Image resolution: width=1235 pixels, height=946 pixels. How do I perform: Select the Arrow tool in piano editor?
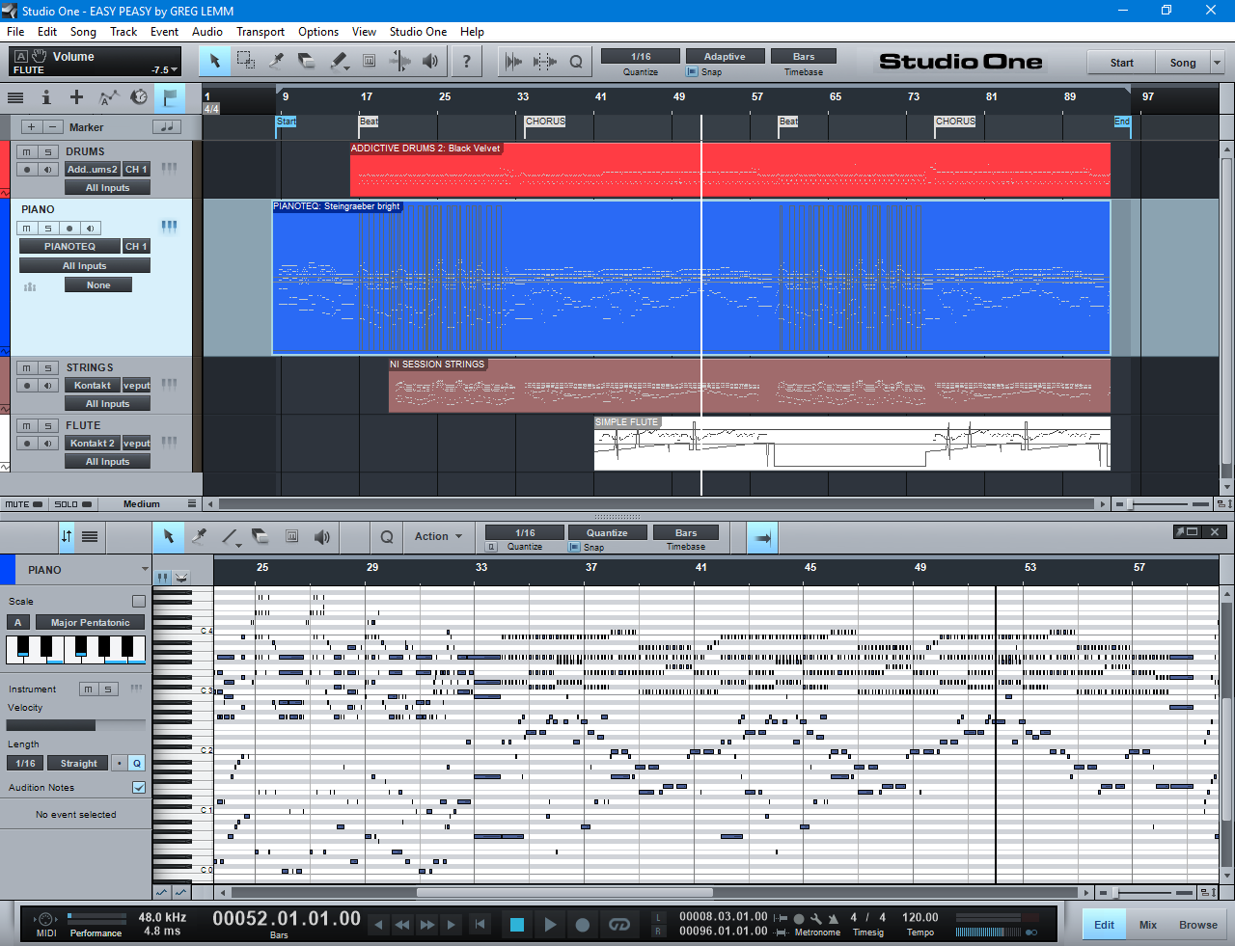169,537
